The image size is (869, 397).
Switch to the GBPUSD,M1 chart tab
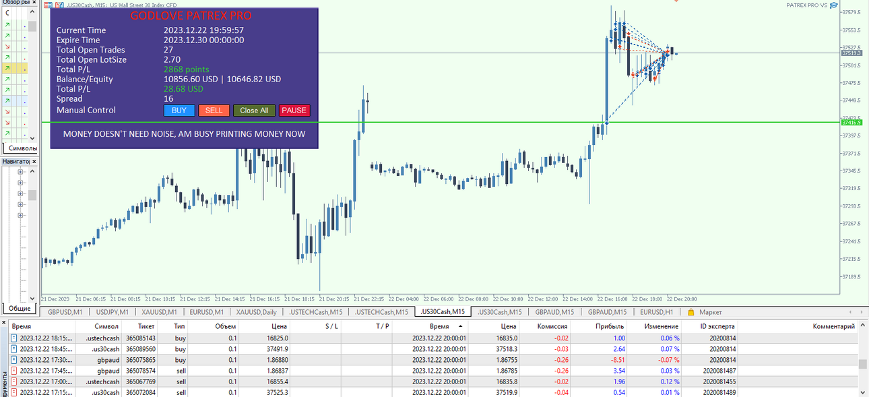tap(65, 312)
